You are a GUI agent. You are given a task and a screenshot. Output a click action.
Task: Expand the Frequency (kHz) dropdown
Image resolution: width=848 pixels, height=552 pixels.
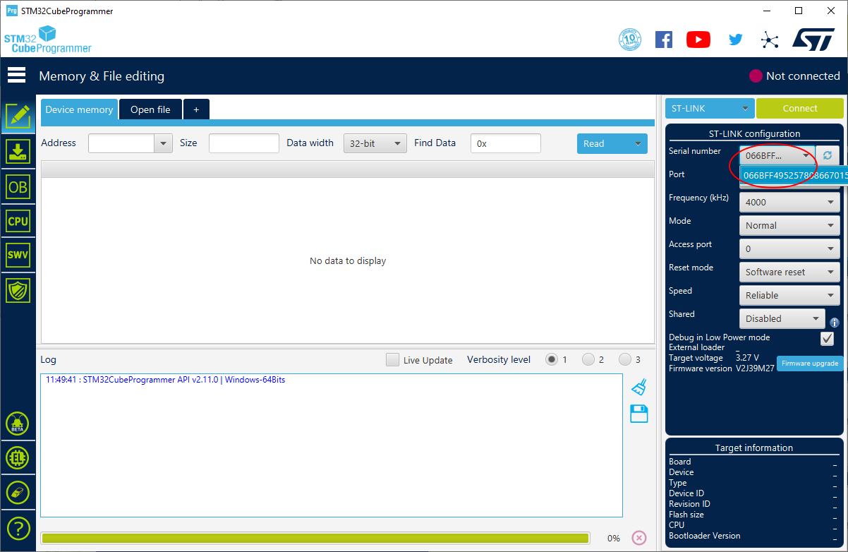[789, 202]
